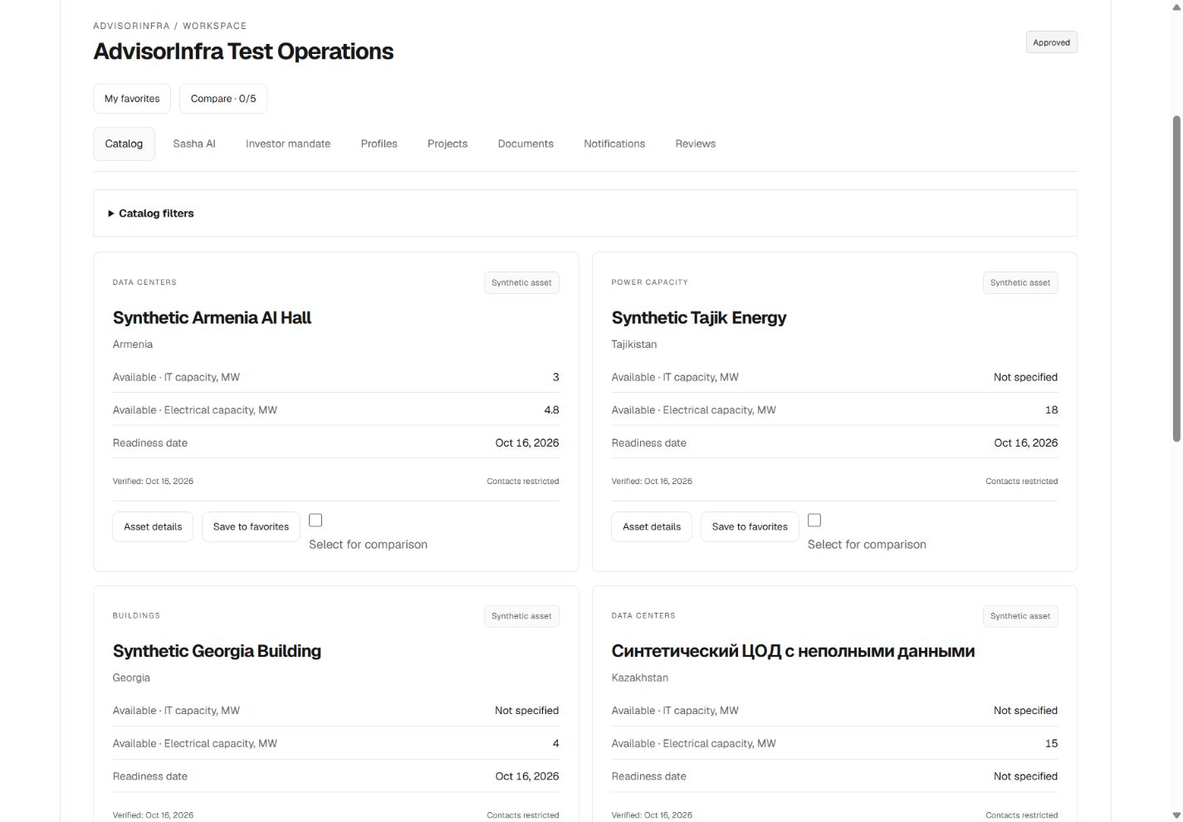
Task: Save Synthetic Tajik Energy to favorites
Action: (750, 527)
